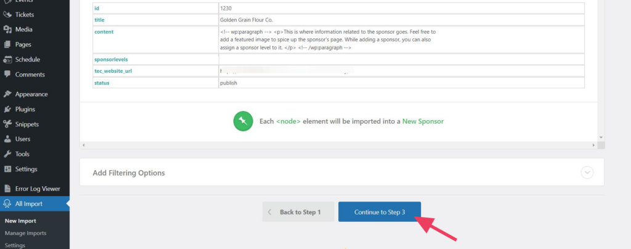Go to Manage Imports submenu
The image size is (631, 249).
click(x=25, y=233)
